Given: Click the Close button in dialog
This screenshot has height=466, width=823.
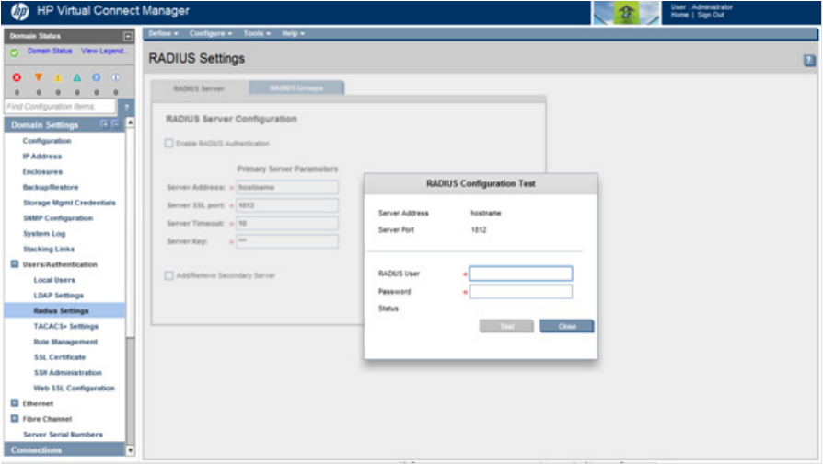Looking at the screenshot, I should coord(567,326).
